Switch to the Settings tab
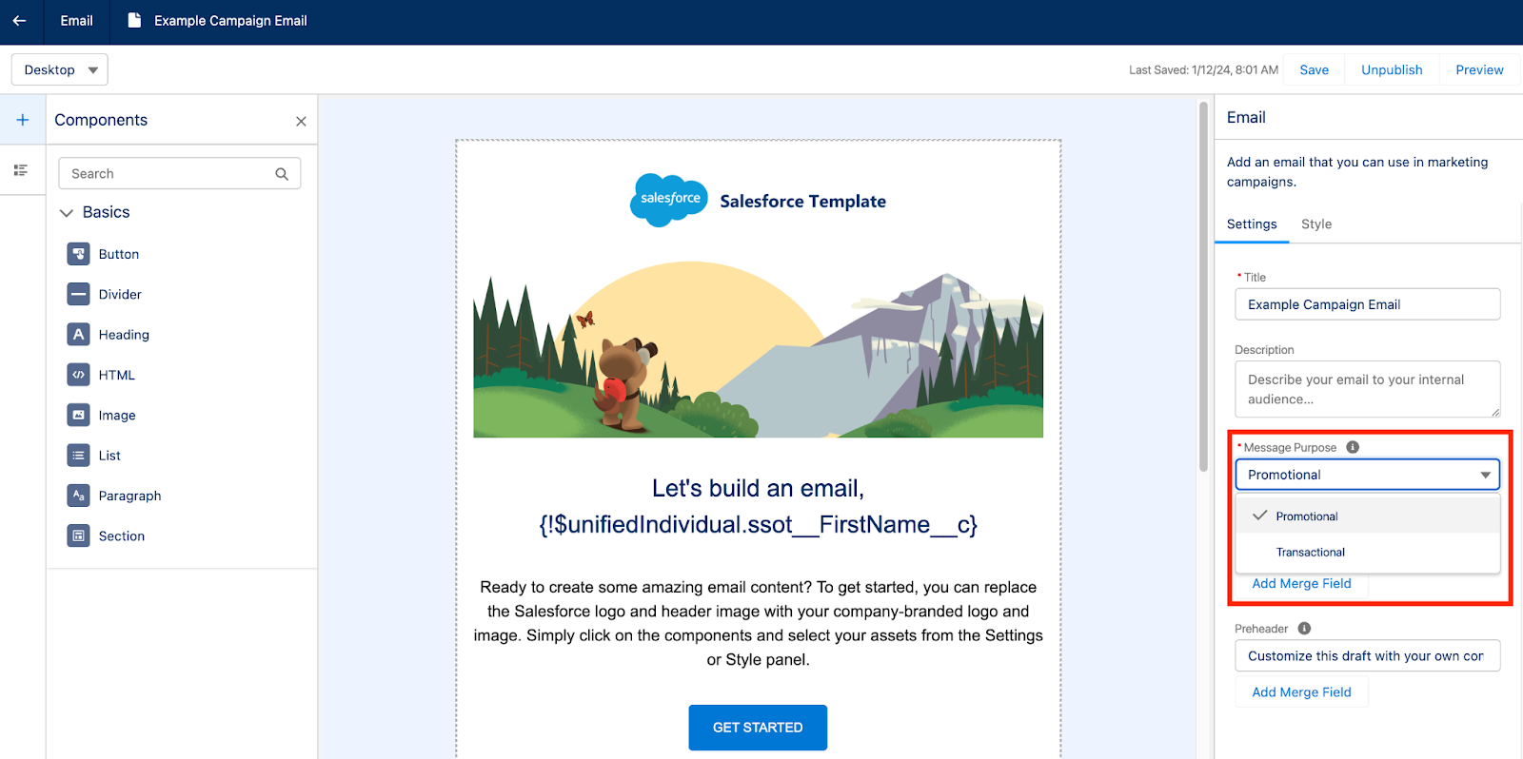This screenshot has width=1523, height=759. coord(1251,224)
